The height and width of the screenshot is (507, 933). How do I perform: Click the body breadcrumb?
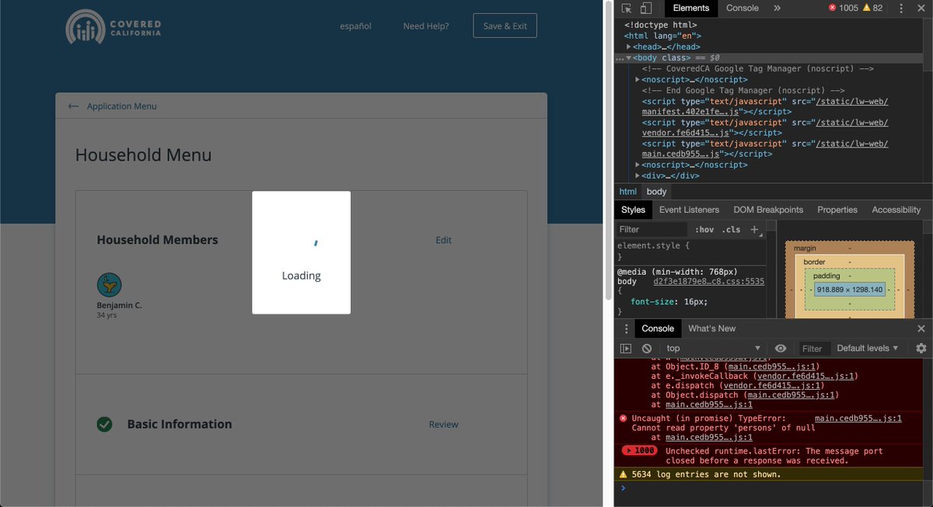coord(657,192)
